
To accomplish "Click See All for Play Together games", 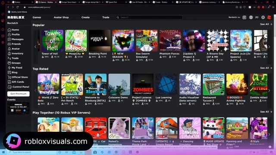I will pyautogui.click(x=266, y=112).
